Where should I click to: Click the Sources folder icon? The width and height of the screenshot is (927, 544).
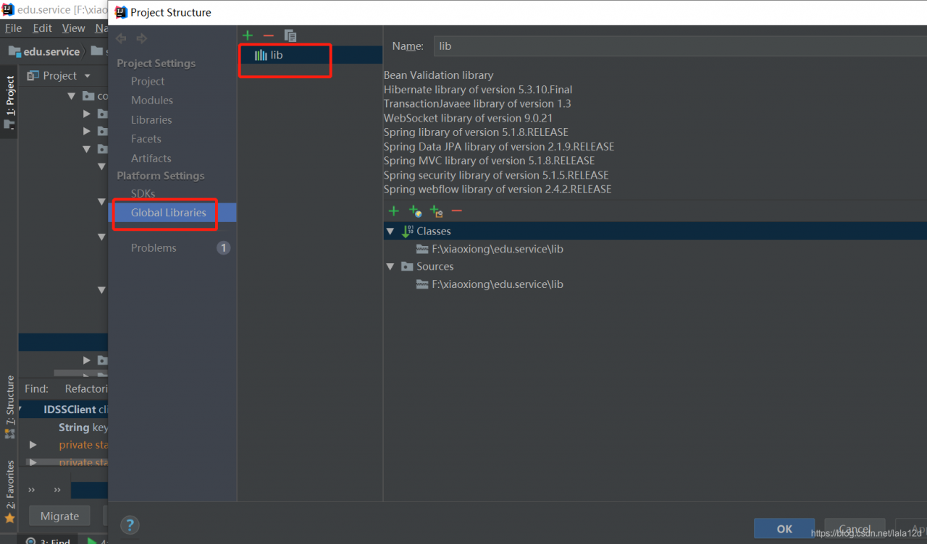407,266
